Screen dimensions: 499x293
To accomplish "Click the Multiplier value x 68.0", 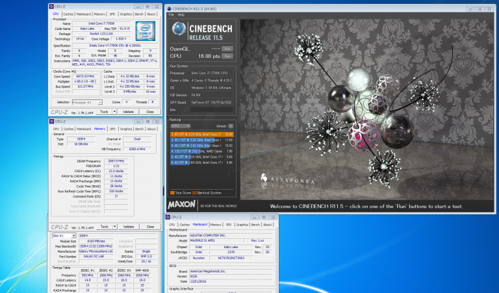I will click(85, 81).
